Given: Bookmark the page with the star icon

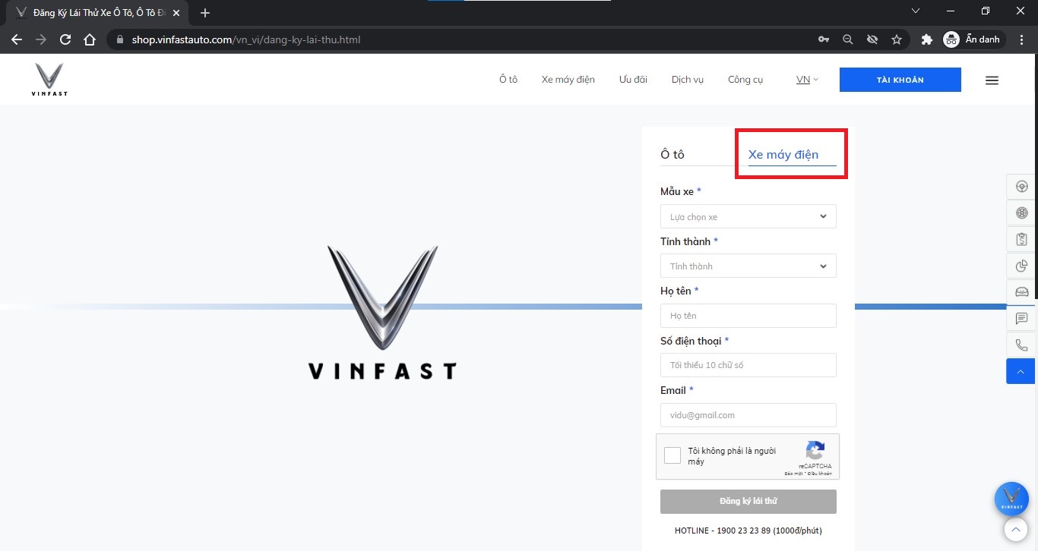Looking at the screenshot, I should [897, 39].
